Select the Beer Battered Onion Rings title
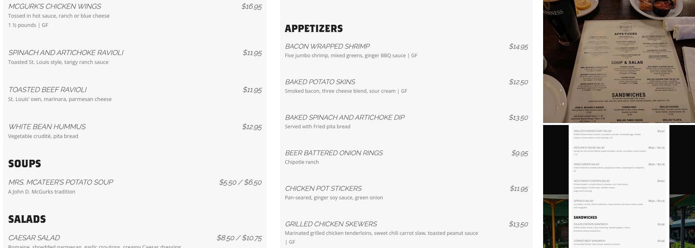Screen dimensions: 695x248 coord(334,153)
